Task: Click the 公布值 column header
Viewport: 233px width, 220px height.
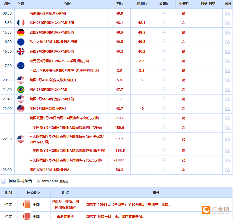Action: [x=164, y=3]
